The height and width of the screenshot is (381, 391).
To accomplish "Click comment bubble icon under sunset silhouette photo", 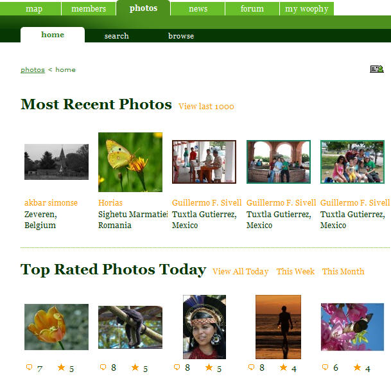I will coord(252,368).
